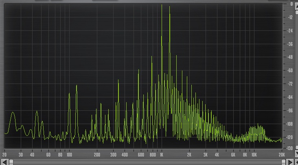298x165 pixels.
Task: Click the 1K frequency axis label
Action: click(162, 155)
